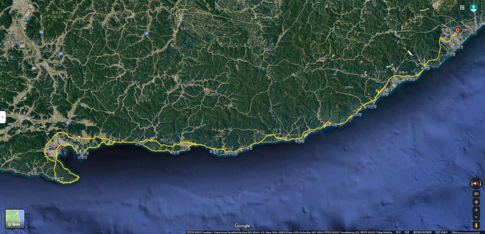The image size is (485, 234).
Task: Show my current location
Action: coord(476,202)
